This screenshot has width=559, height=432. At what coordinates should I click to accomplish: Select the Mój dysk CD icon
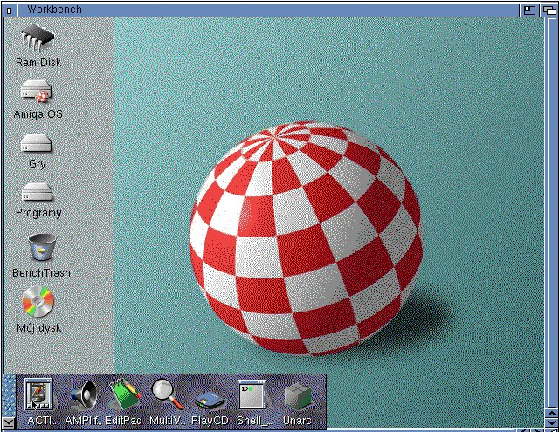pyautogui.click(x=38, y=302)
